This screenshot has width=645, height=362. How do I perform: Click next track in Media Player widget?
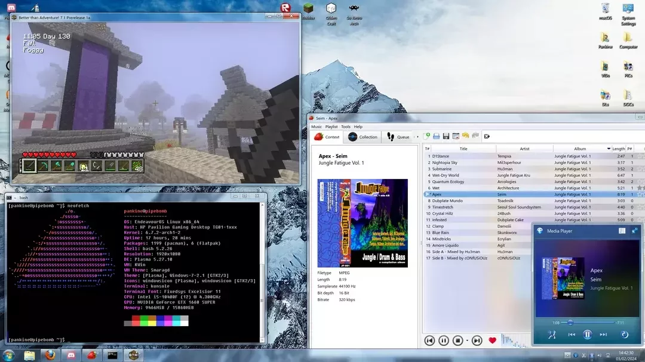click(x=603, y=335)
